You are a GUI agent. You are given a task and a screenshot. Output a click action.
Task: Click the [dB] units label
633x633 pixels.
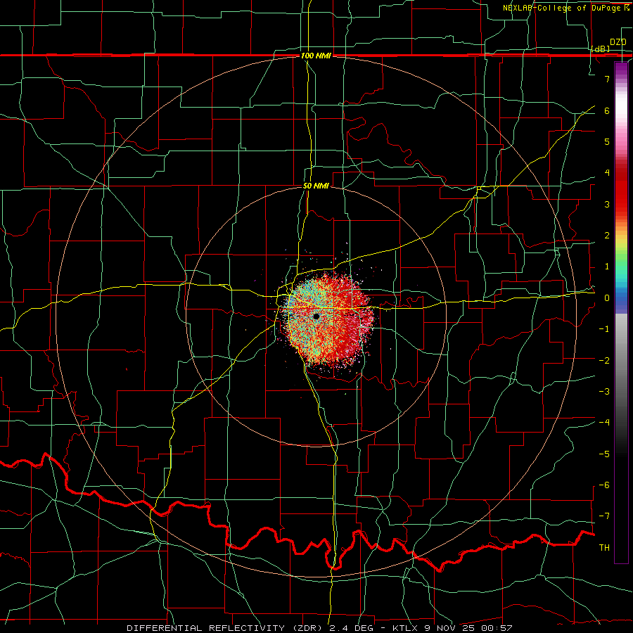pos(601,49)
